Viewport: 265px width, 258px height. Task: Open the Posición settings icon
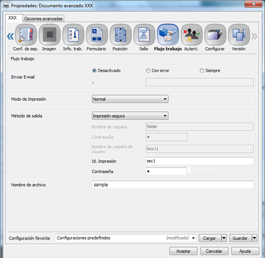coord(120,35)
